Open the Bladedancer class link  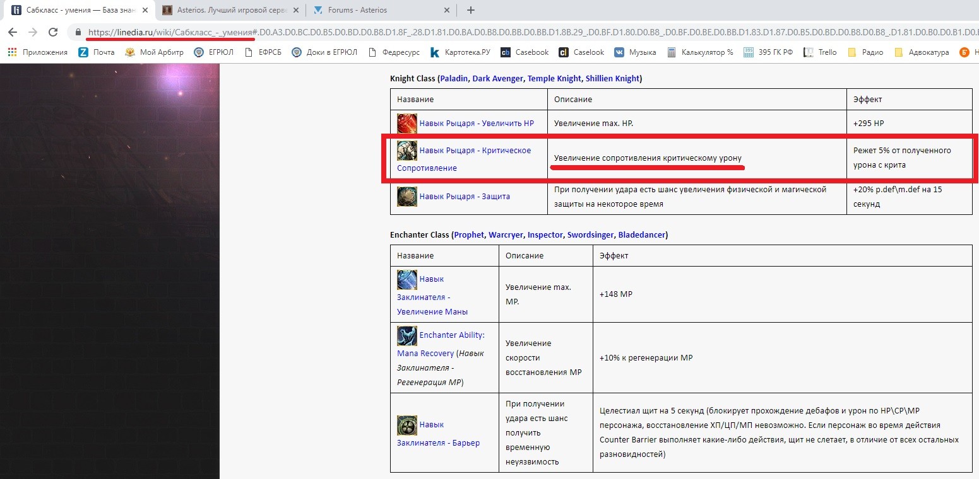(x=641, y=234)
